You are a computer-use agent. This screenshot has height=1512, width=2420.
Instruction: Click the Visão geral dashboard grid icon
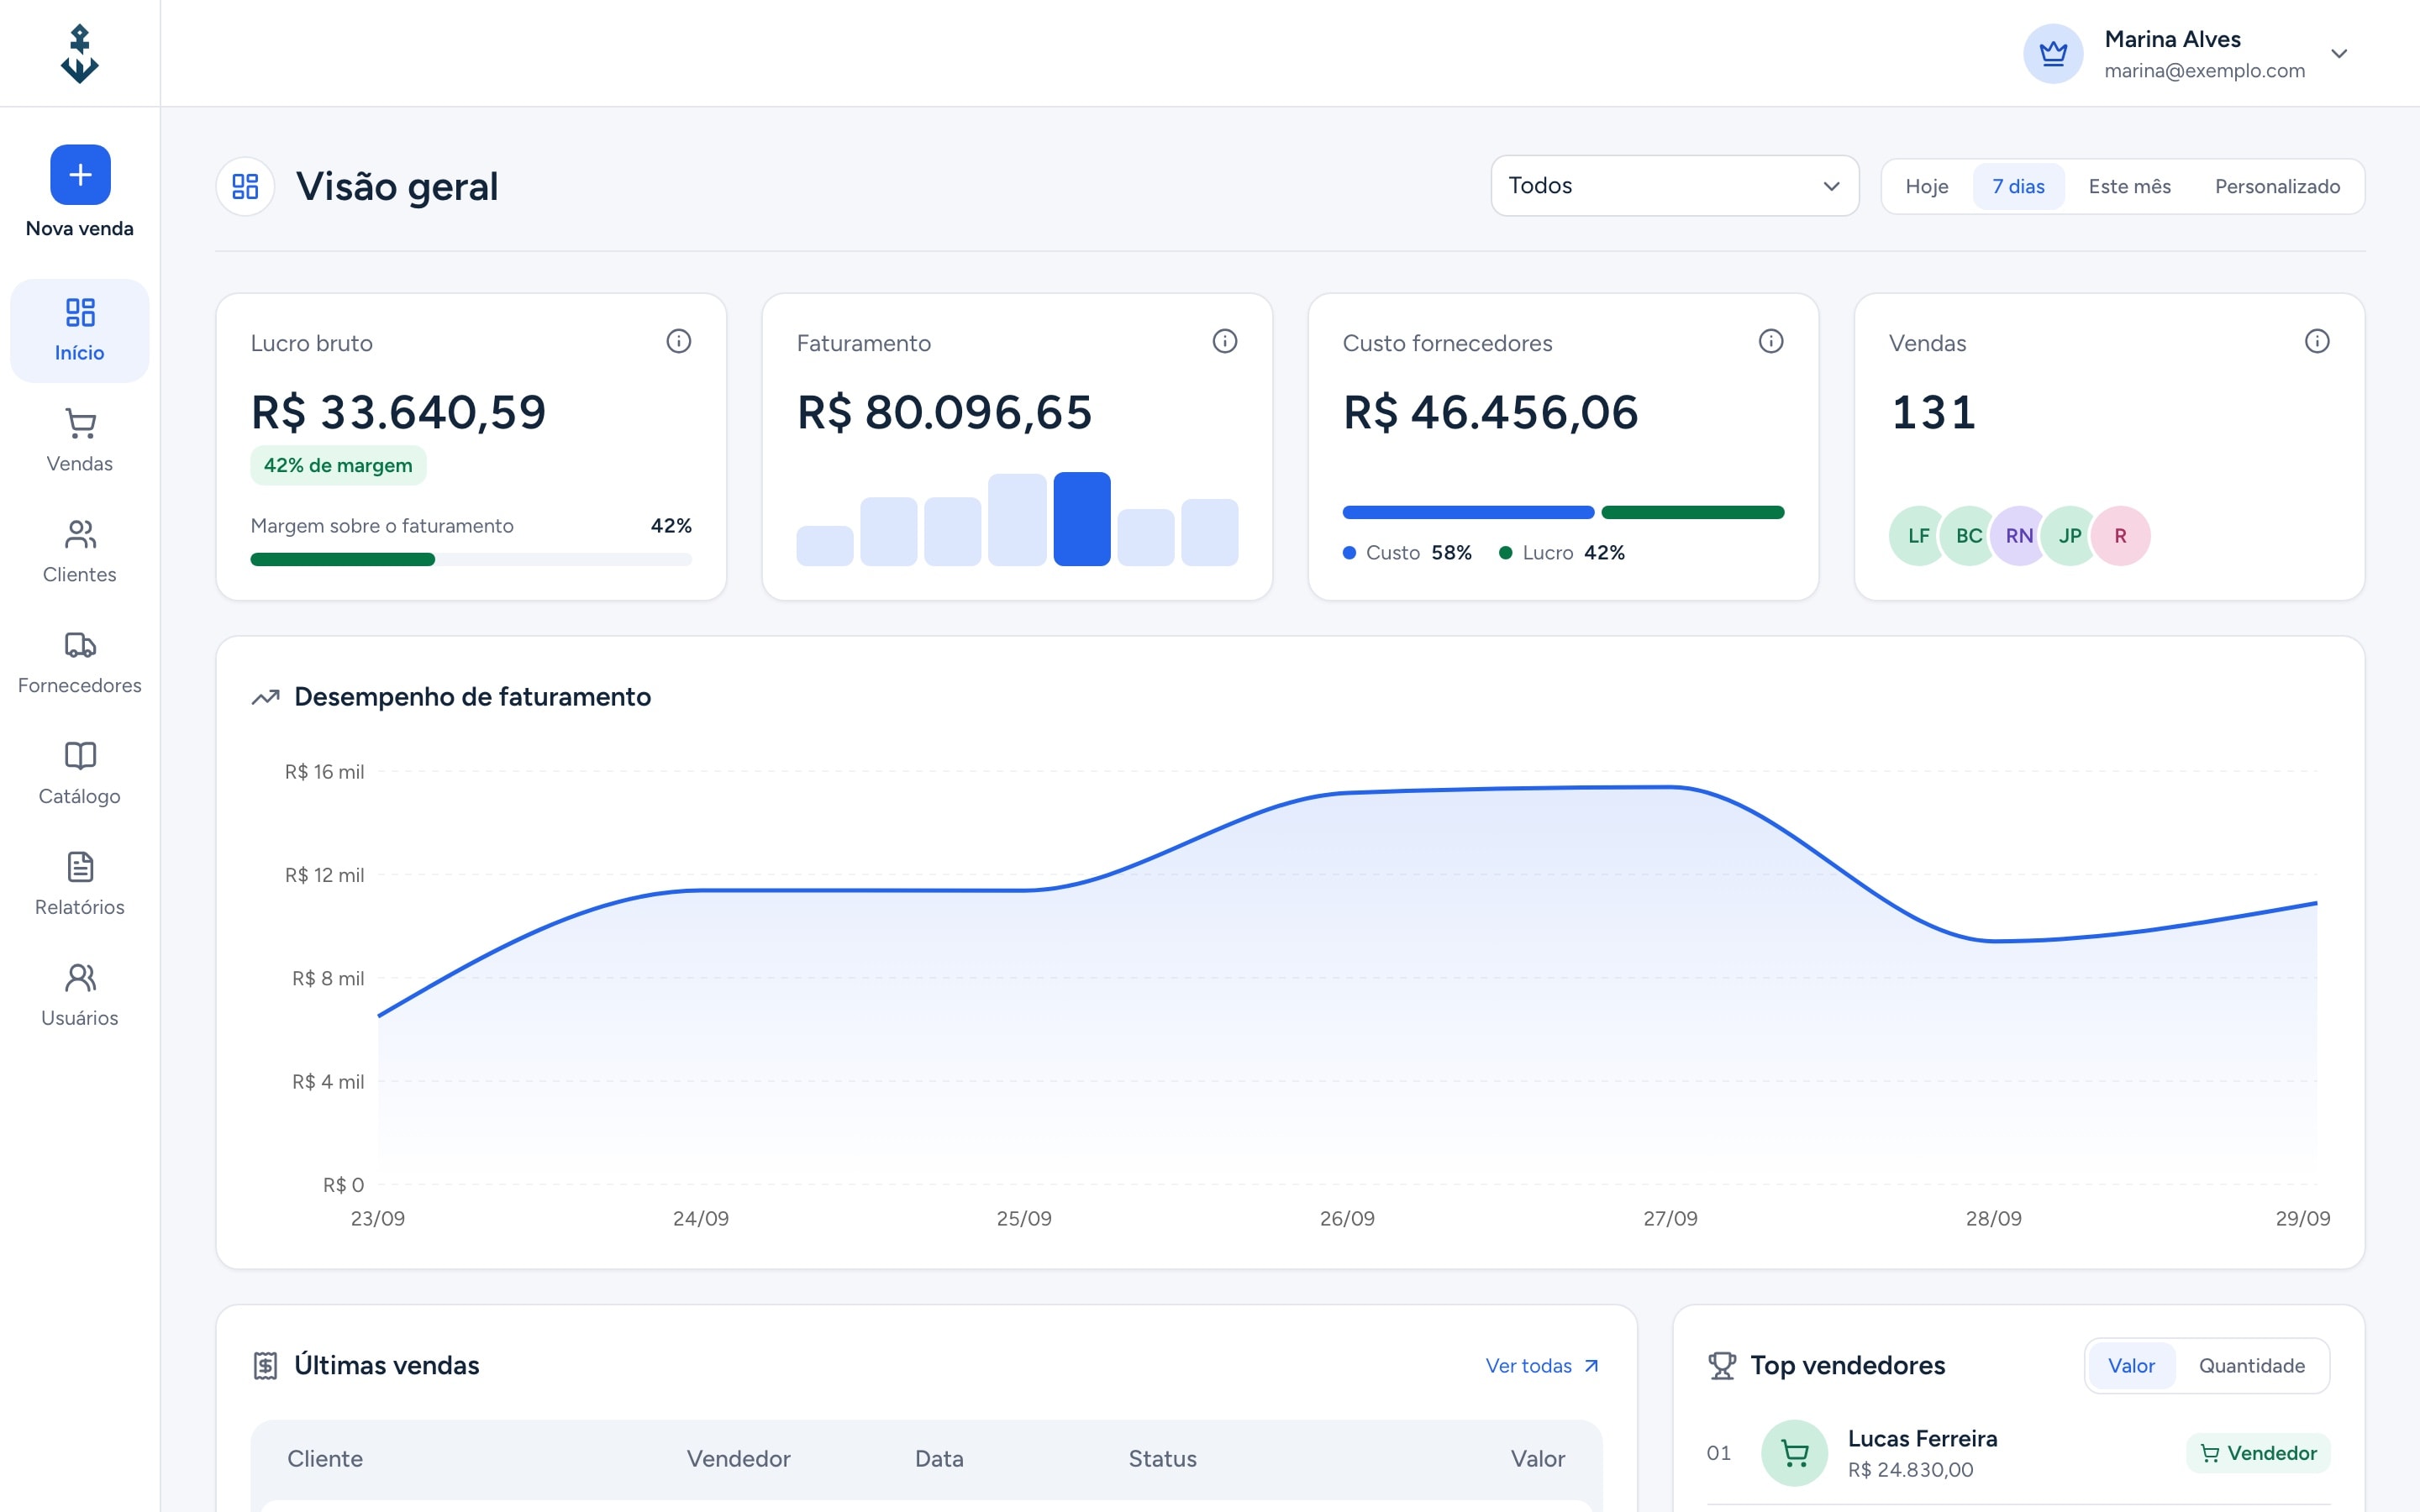pos(245,186)
